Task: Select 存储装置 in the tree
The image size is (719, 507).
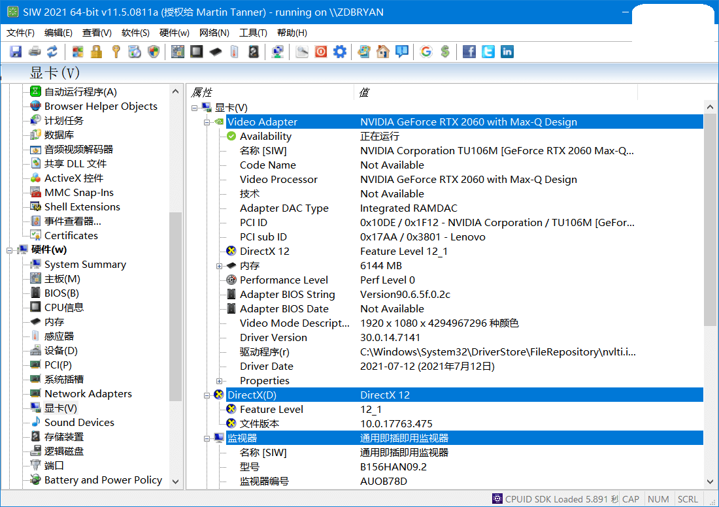Action: tap(64, 437)
